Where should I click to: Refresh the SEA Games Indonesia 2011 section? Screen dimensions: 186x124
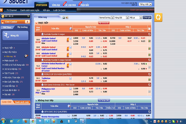tap(149, 85)
